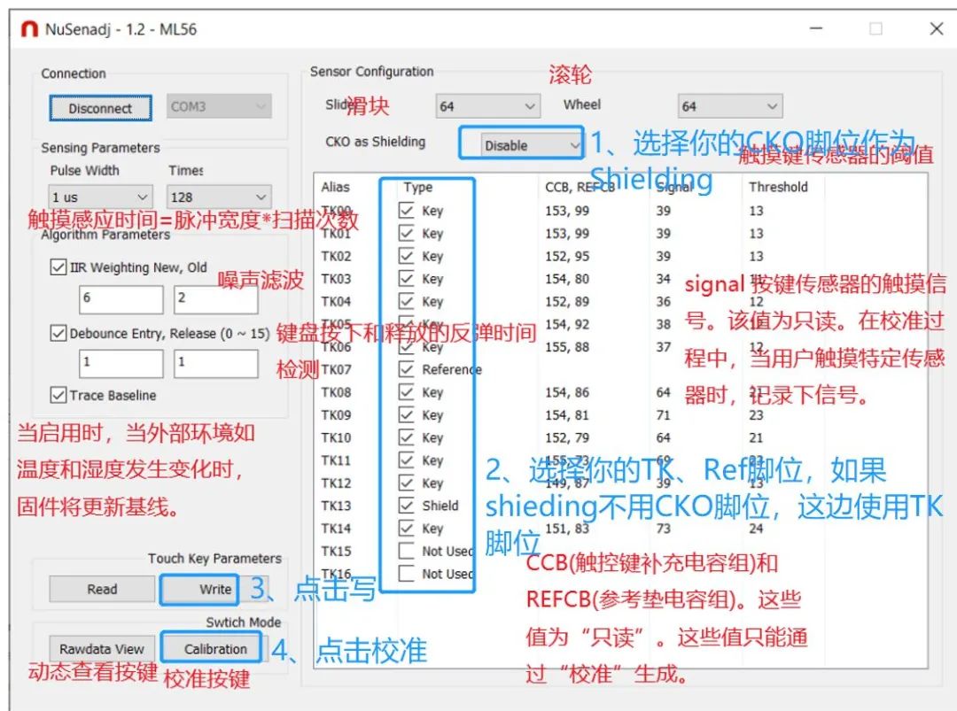This screenshot has height=711, width=957.
Task: Click the CCB value 151, 83
Action: coord(567,528)
